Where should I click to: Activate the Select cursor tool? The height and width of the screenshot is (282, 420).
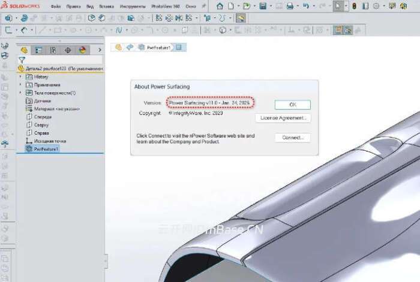point(338,6)
